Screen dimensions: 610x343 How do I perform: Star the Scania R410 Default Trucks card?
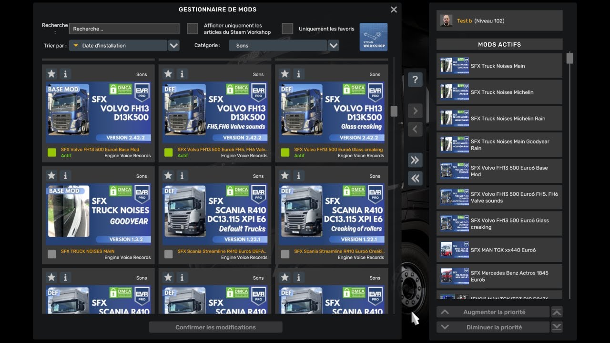[x=168, y=176]
